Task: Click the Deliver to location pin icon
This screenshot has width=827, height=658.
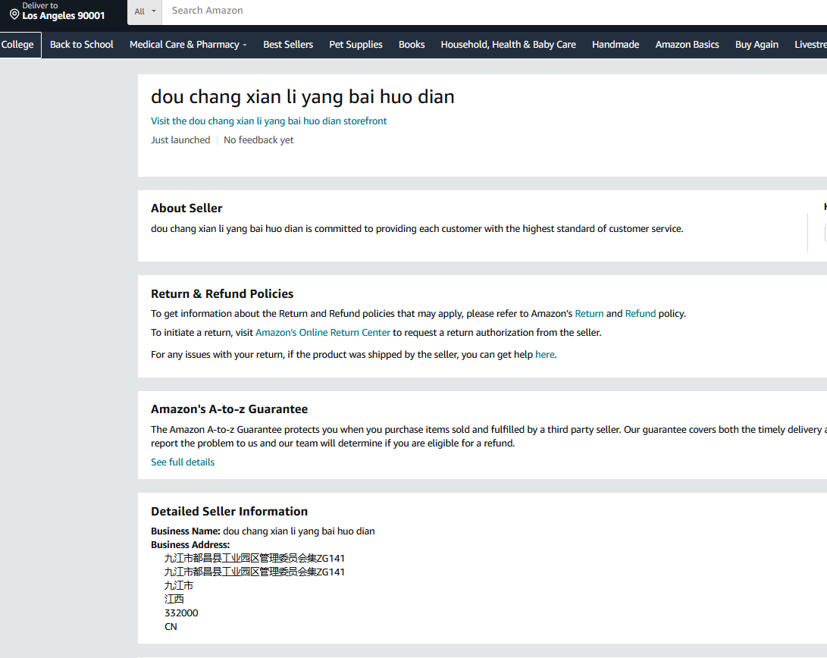Action: pos(14,14)
